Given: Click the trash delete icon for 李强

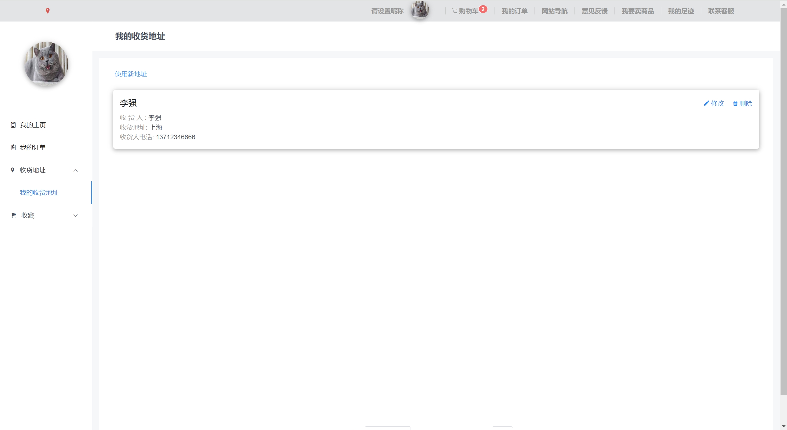Looking at the screenshot, I should point(735,104).
